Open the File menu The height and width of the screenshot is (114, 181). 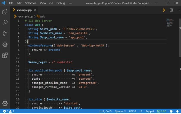pyautogui.click(x=11, y=3)
